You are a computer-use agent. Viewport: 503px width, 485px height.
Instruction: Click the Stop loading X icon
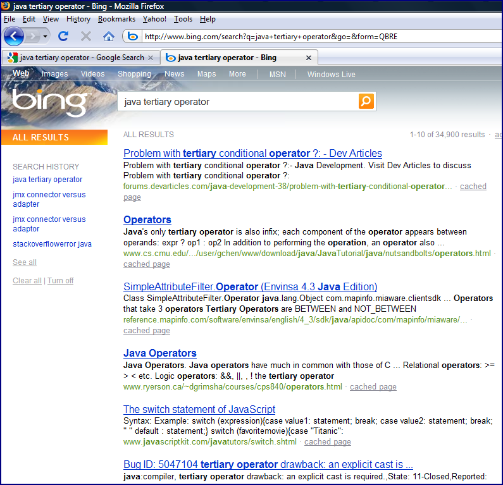click(x=85, y=36)
